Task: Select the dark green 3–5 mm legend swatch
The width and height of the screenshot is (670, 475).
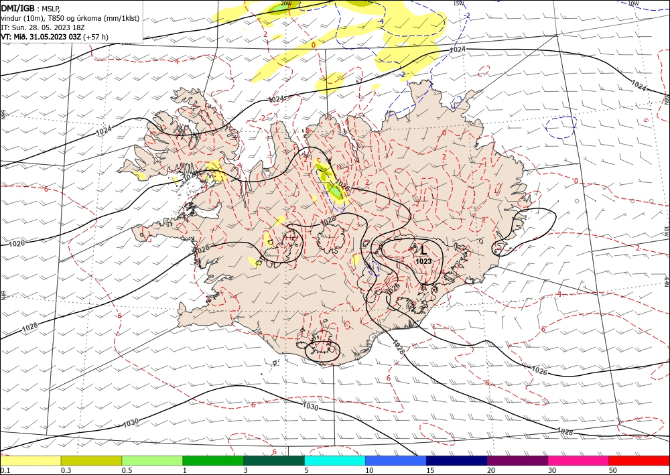Action: click(x=274, y=460)
